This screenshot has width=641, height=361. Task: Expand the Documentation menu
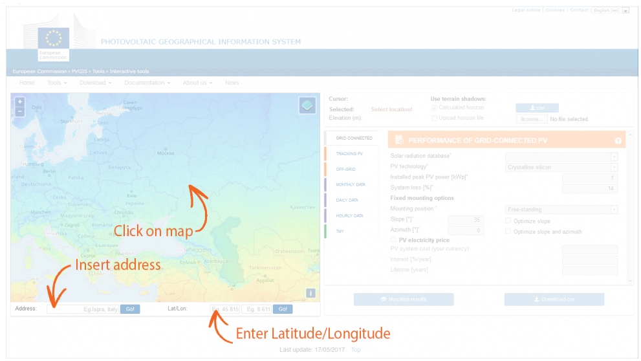tap(147, 83)
